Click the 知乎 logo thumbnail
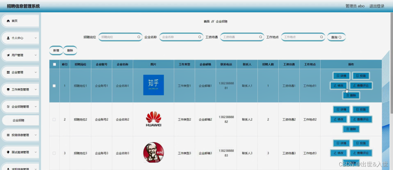 pos(154,85)
